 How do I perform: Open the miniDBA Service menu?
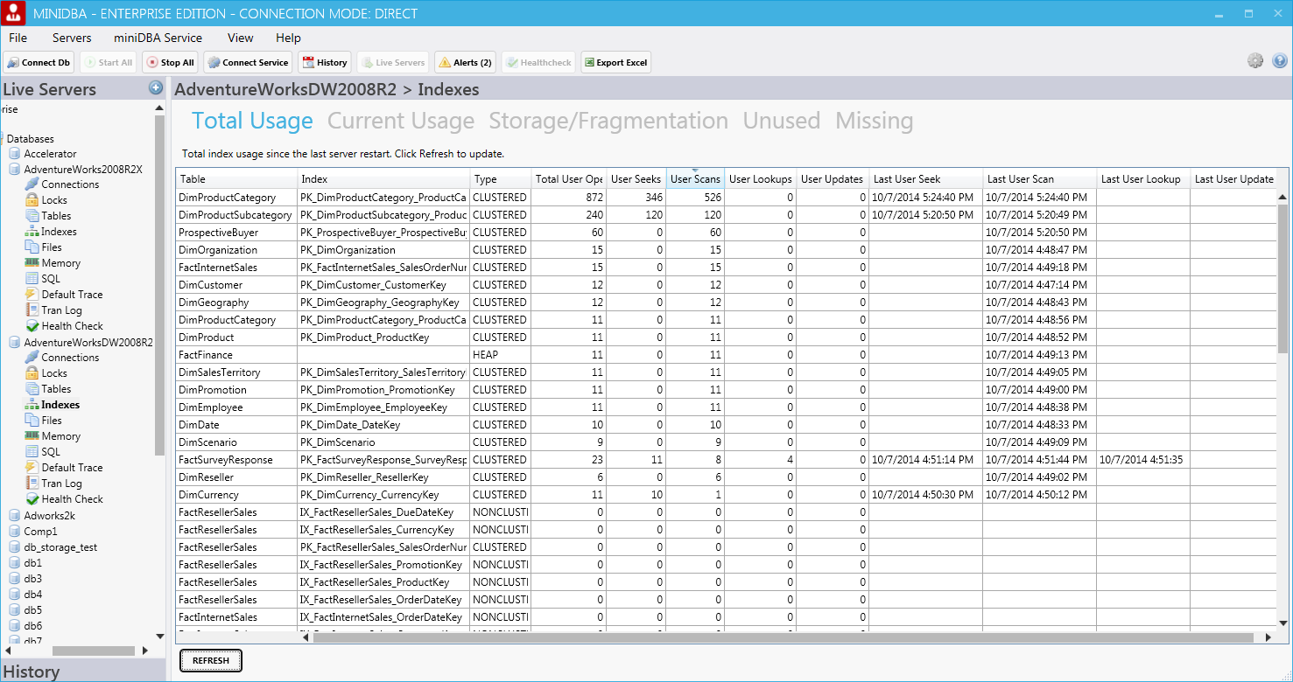(x=158, y=38)
